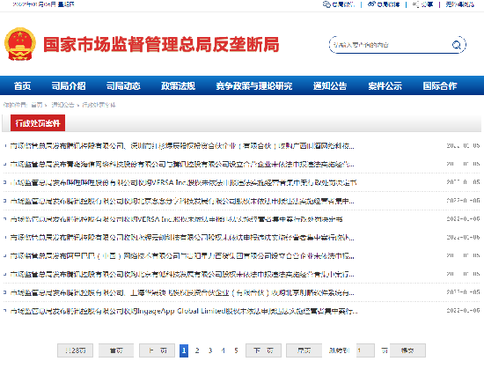Open the 司局动态 navigation menu
This screenshot has width=484, height=376.
tap(123, 86)
